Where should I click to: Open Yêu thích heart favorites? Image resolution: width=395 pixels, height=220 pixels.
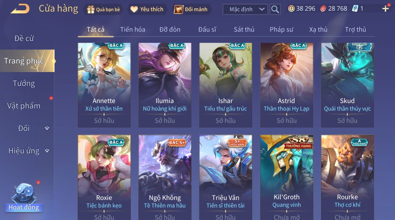[134, 9]
